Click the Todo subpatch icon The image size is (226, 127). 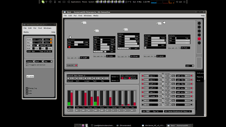[27, 93]
